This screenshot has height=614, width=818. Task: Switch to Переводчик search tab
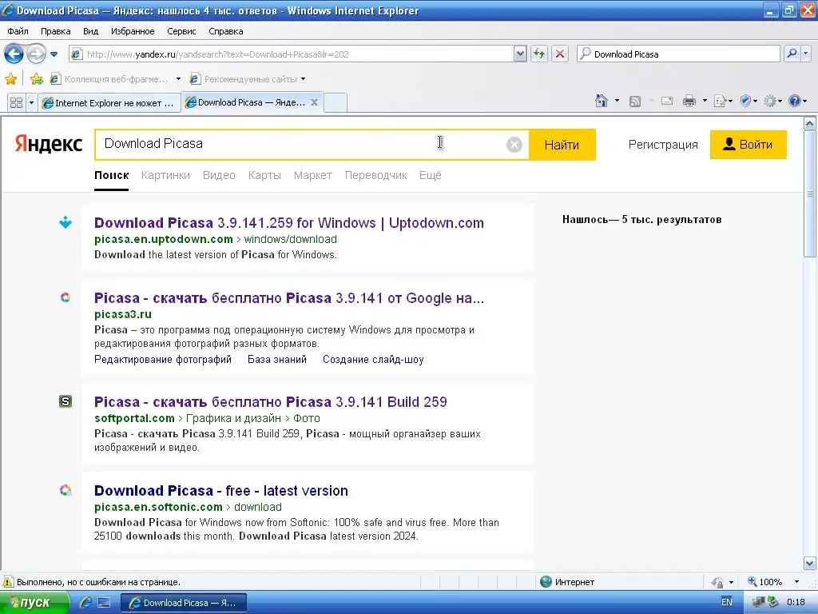[x=375, y=175]
